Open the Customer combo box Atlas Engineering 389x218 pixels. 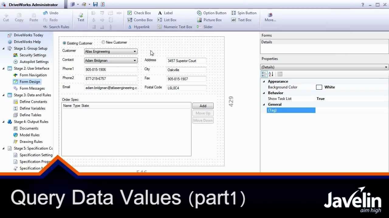pos(111,51)
